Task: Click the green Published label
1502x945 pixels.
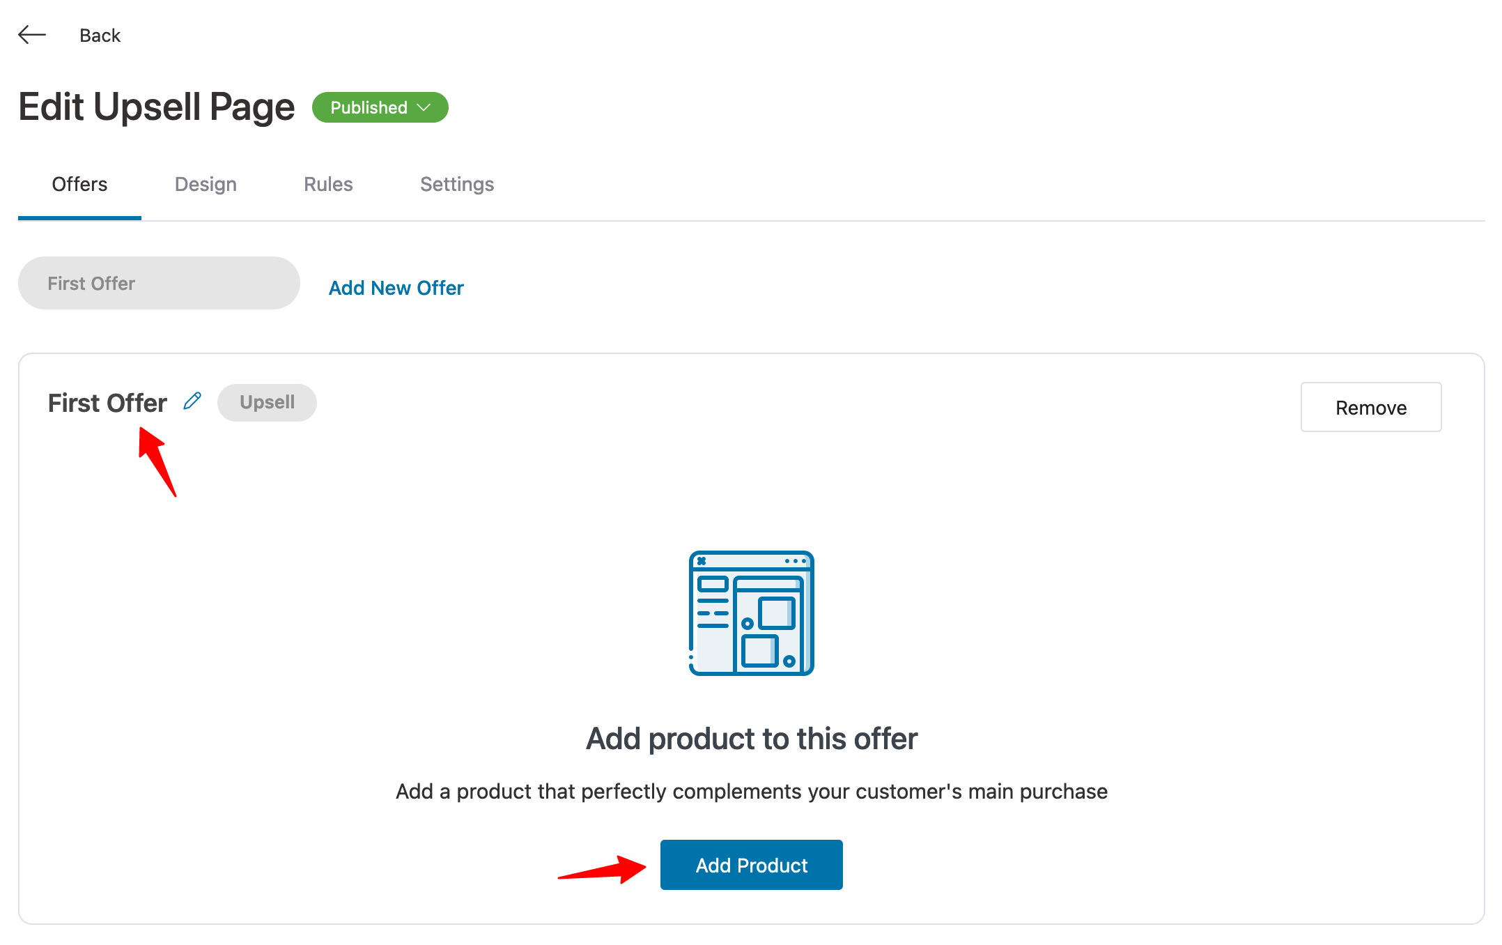Action: (369, 107)
